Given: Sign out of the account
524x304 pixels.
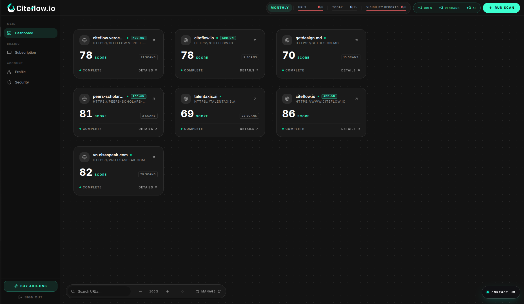Looking at the screenshot, I should pyautogui.click(x=30, y=297).
